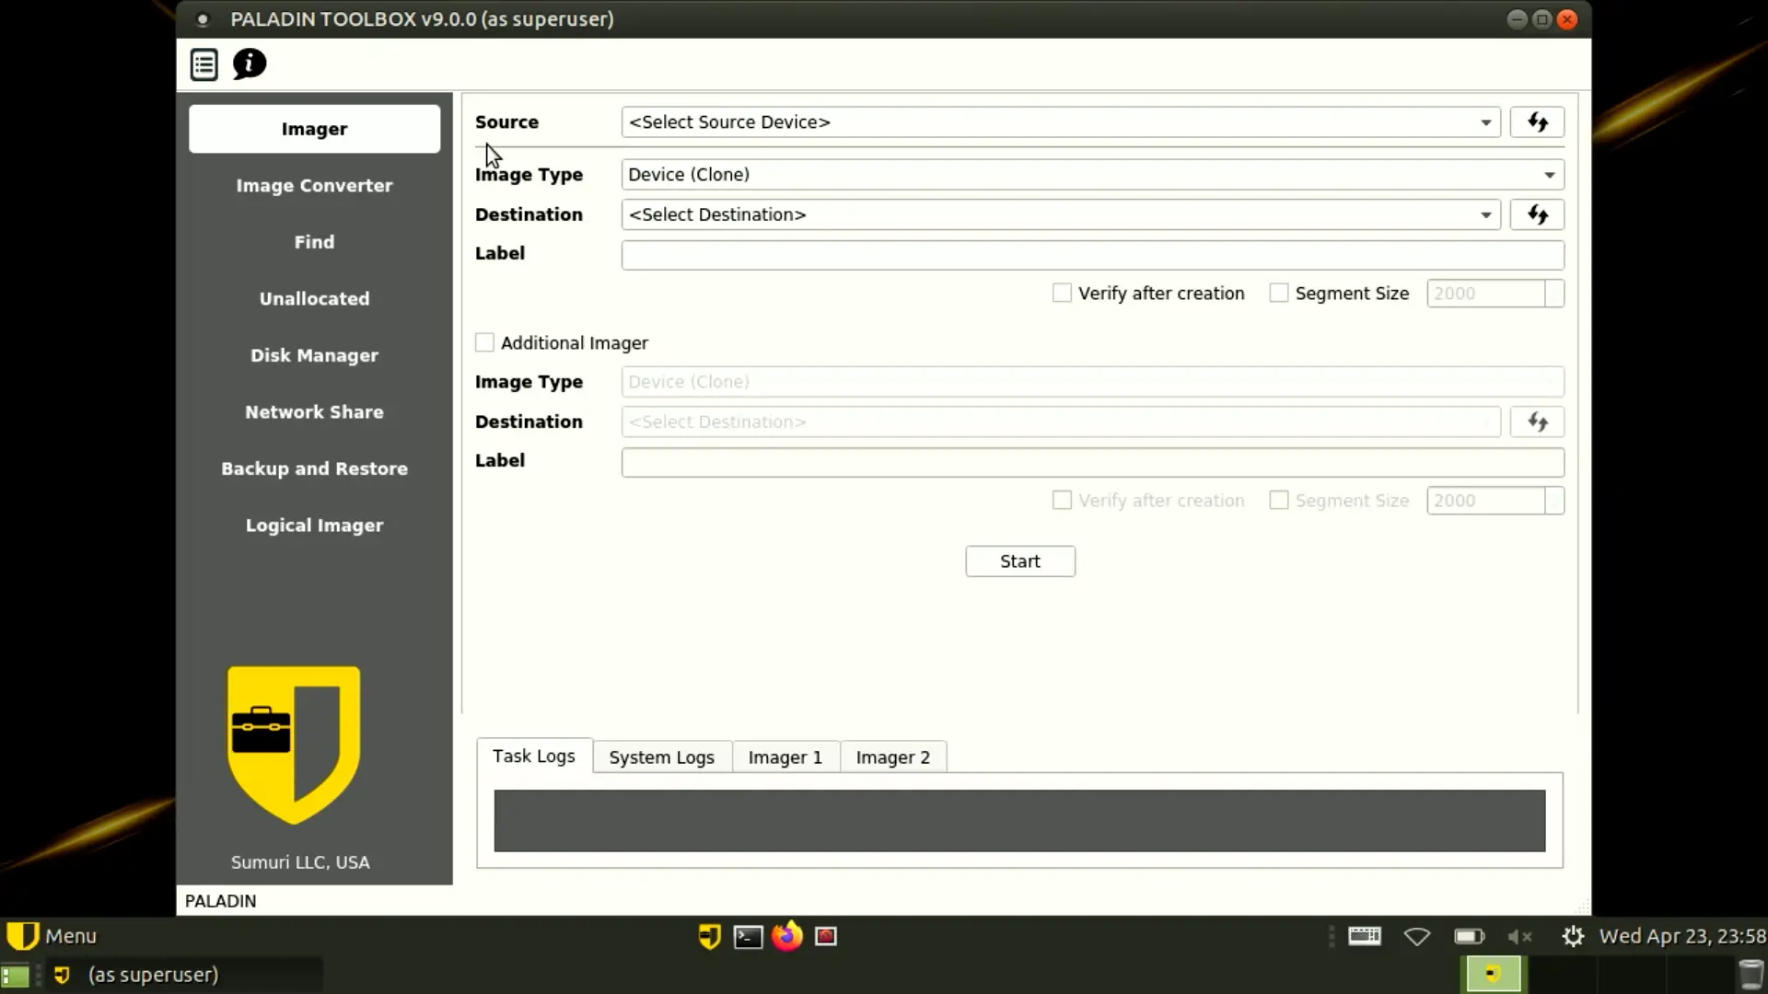The width and height of the screenshot is (1768, 994).
Task: Adjust the first Segment Size 2000 spinner
Action: [x=1495, y=294]
